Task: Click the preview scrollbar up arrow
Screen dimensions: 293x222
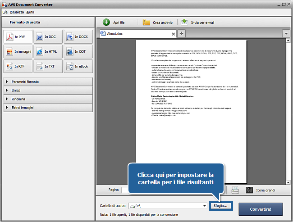Action: [x=288, y=41]
